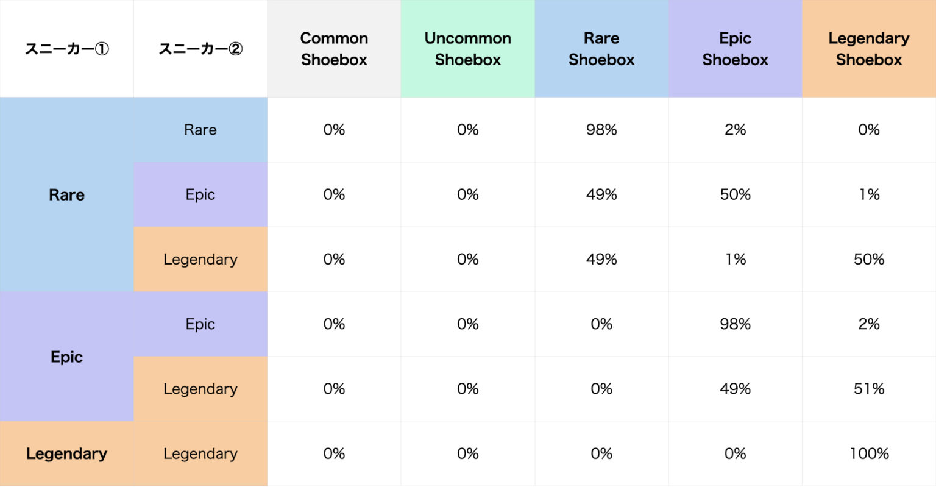
Task: Click the スニーカー① header cell
Action: click(66, 49)
